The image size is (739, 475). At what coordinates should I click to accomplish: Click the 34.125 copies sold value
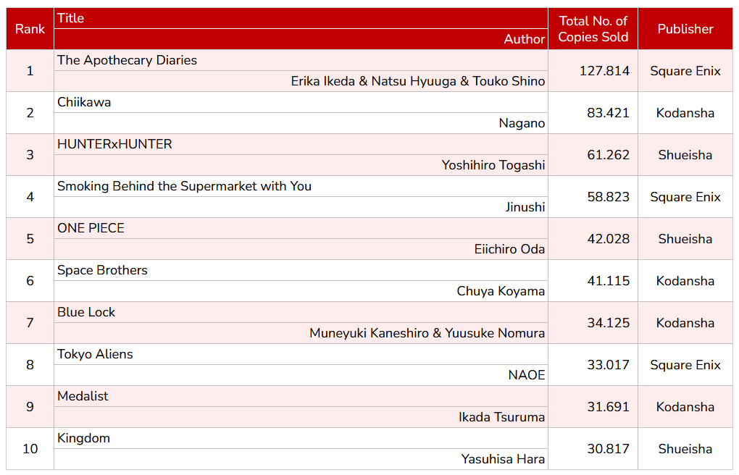point(608,322)
